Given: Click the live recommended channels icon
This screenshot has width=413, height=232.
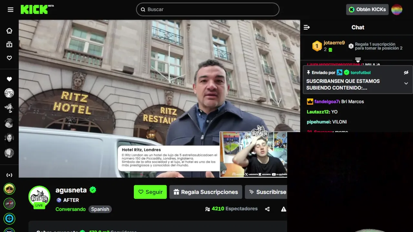Looking at the screenshot, I should (x=9, y=175).
